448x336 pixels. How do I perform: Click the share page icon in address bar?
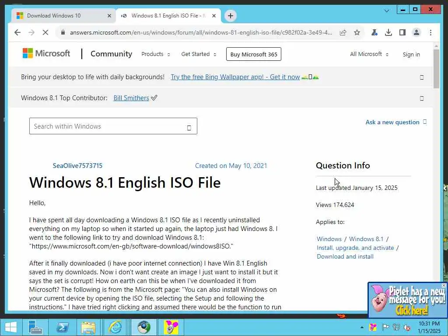[343, 32]
